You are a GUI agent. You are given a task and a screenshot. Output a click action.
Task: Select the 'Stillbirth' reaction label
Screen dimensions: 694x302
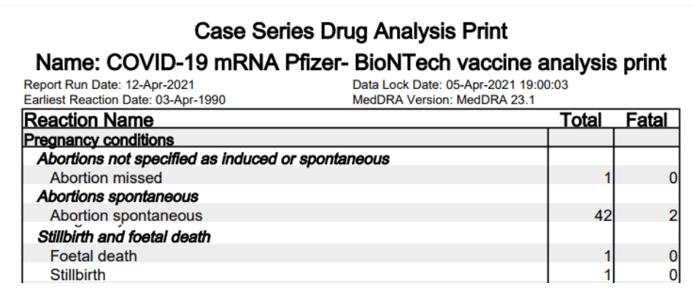click(x=77, y=275)
